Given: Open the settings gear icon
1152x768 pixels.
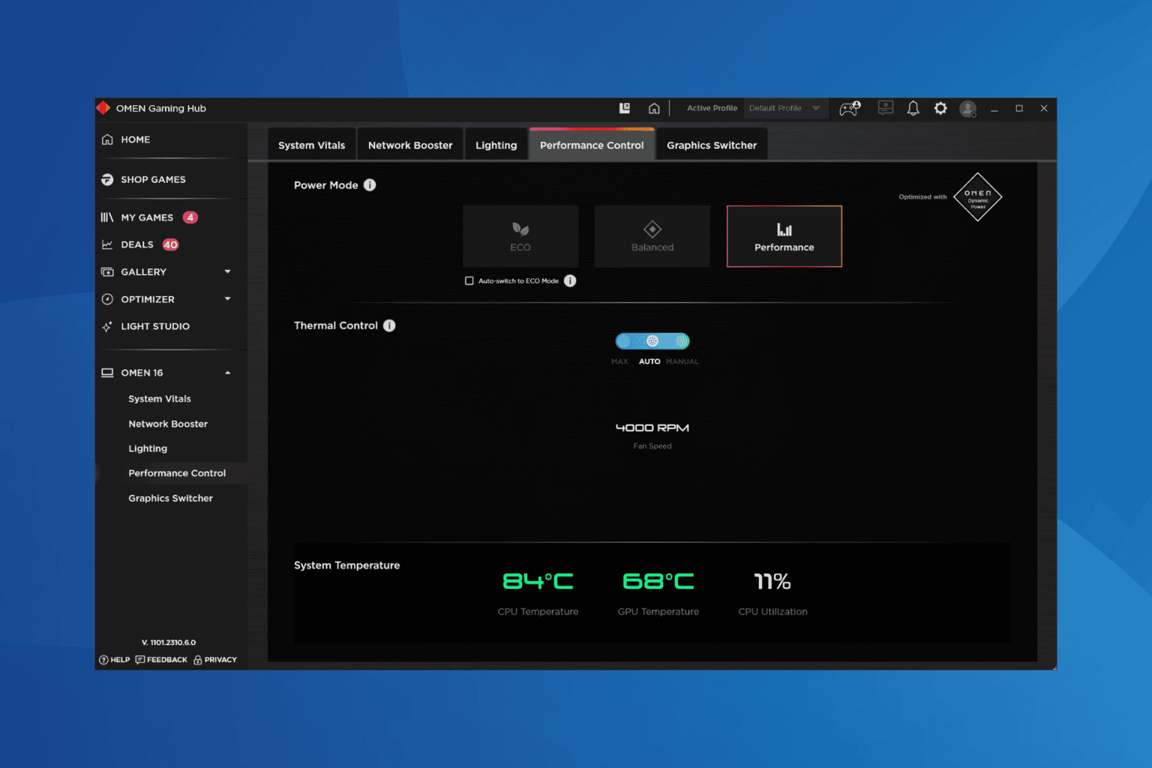Looking at the screenshot, I should (940, 108).
